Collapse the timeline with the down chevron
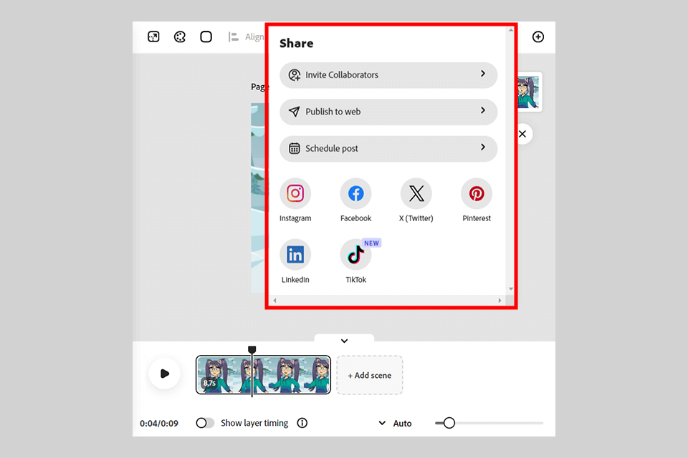The image size is (688, 458). 345,341
